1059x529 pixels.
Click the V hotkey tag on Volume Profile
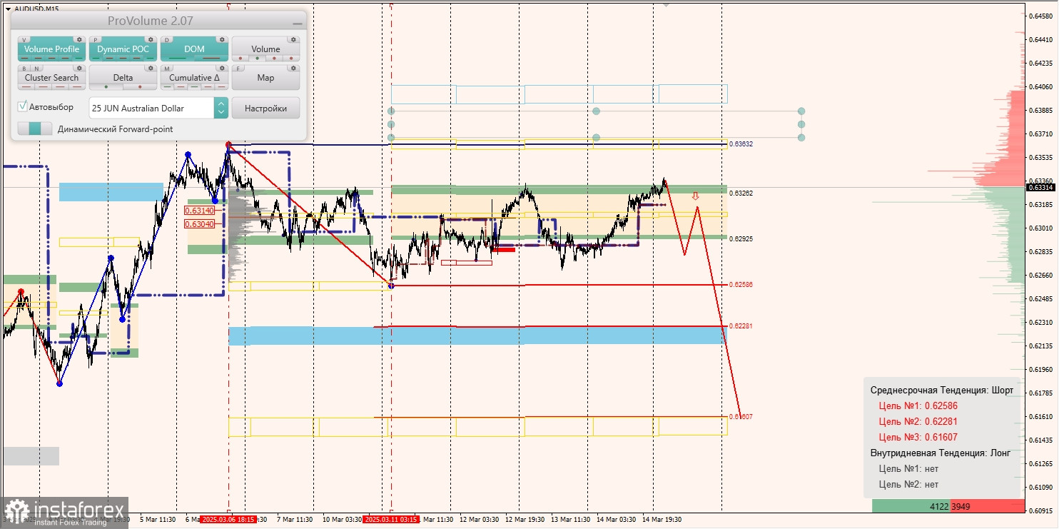(24, 40)
